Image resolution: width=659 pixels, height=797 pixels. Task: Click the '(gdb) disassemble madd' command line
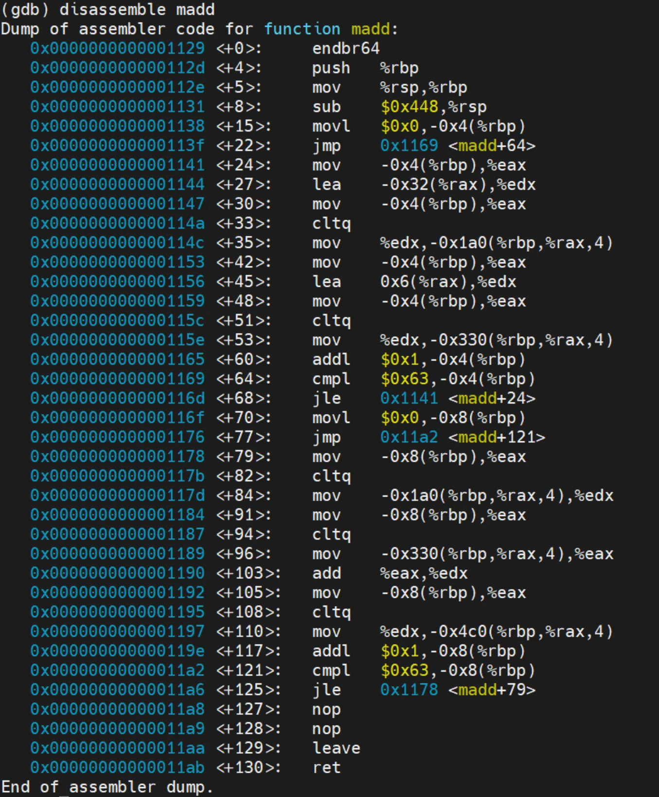[107, 9]
